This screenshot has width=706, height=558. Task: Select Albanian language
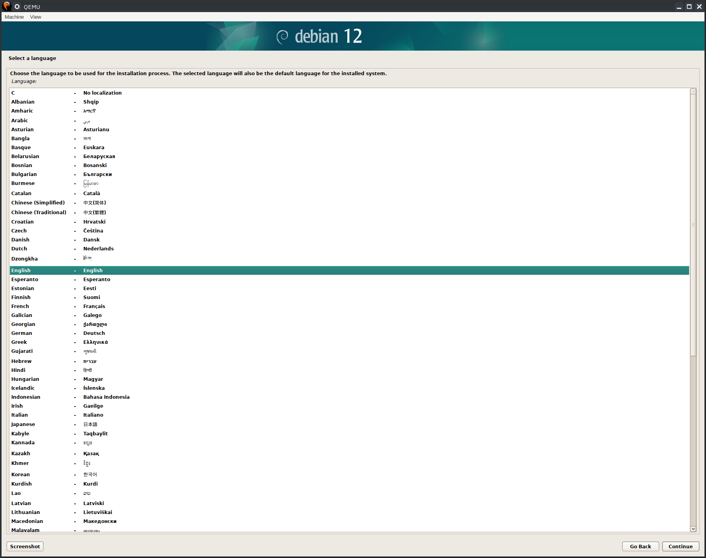(349, 102)
